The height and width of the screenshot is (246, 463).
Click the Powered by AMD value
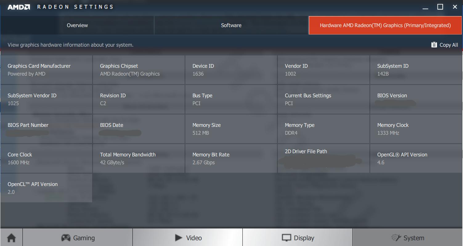pyautogui.click(x=26, y=74)
